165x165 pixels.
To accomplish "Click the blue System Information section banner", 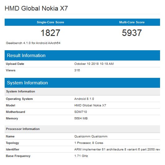I will click(82, 83).
